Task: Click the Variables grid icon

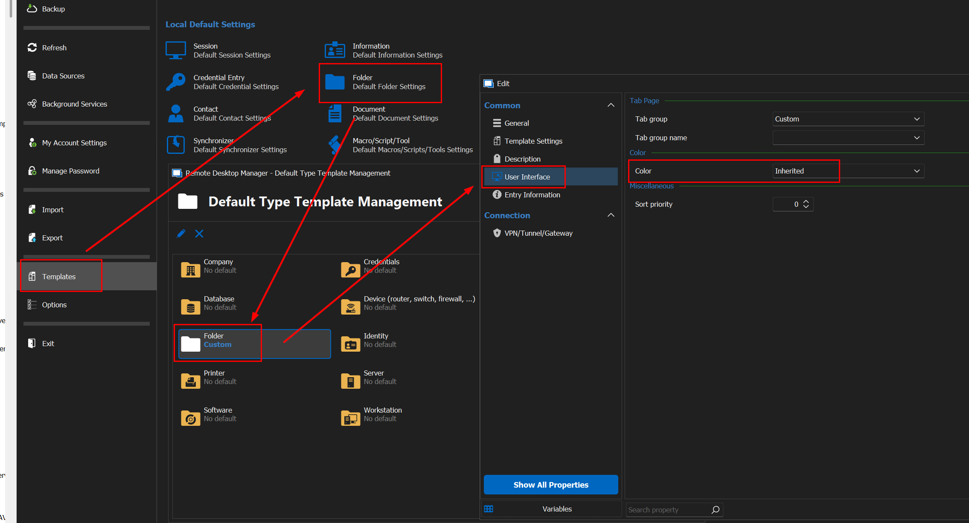Action: click(489, 509)
